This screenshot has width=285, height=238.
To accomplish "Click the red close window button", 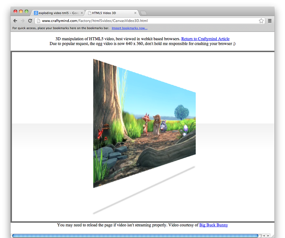I will click(x=15, y=11).
